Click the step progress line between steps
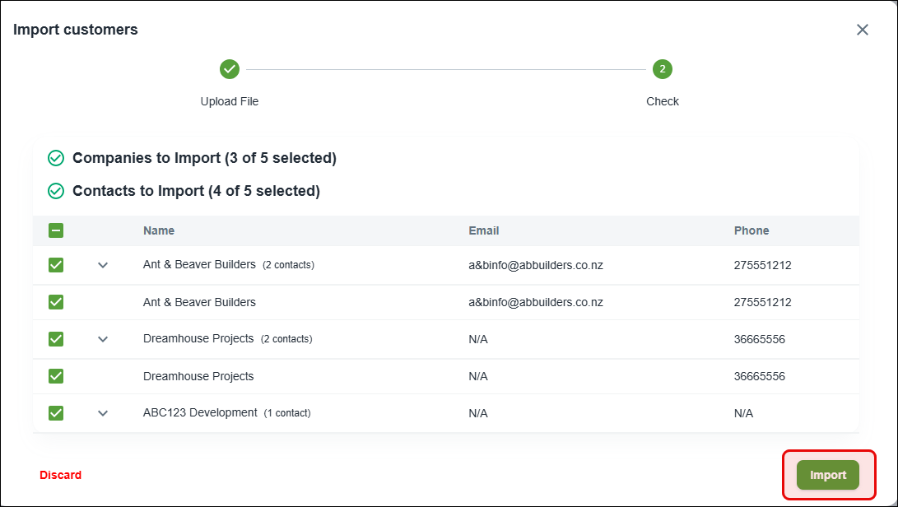898x507 pixels. point(446,69)
